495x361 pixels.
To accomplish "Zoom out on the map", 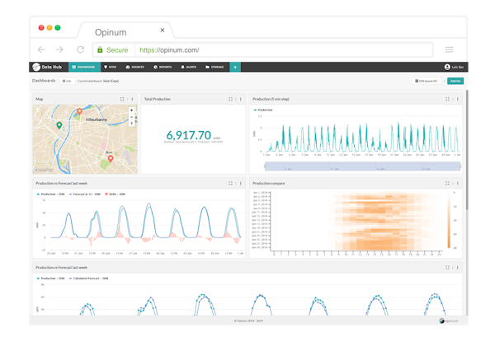I will pos(132,117).
